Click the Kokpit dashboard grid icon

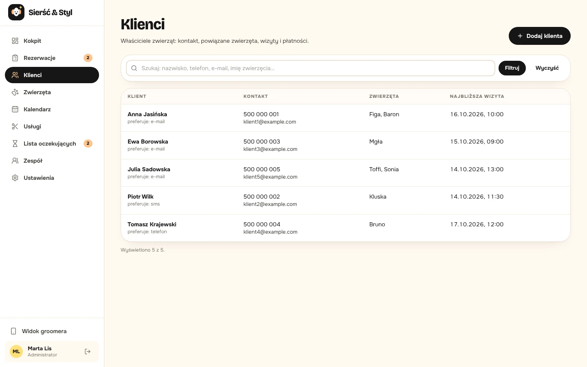pyautogui.click(x=15, y=41)
